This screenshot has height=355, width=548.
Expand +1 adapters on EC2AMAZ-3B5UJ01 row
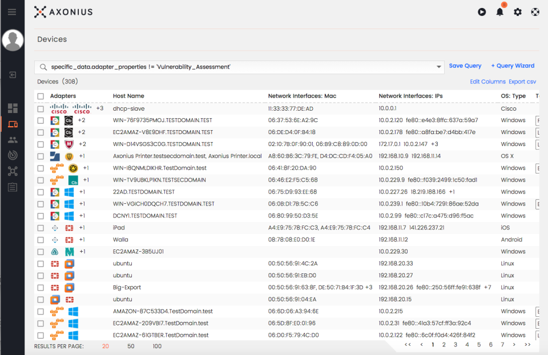tap(82, 252)
